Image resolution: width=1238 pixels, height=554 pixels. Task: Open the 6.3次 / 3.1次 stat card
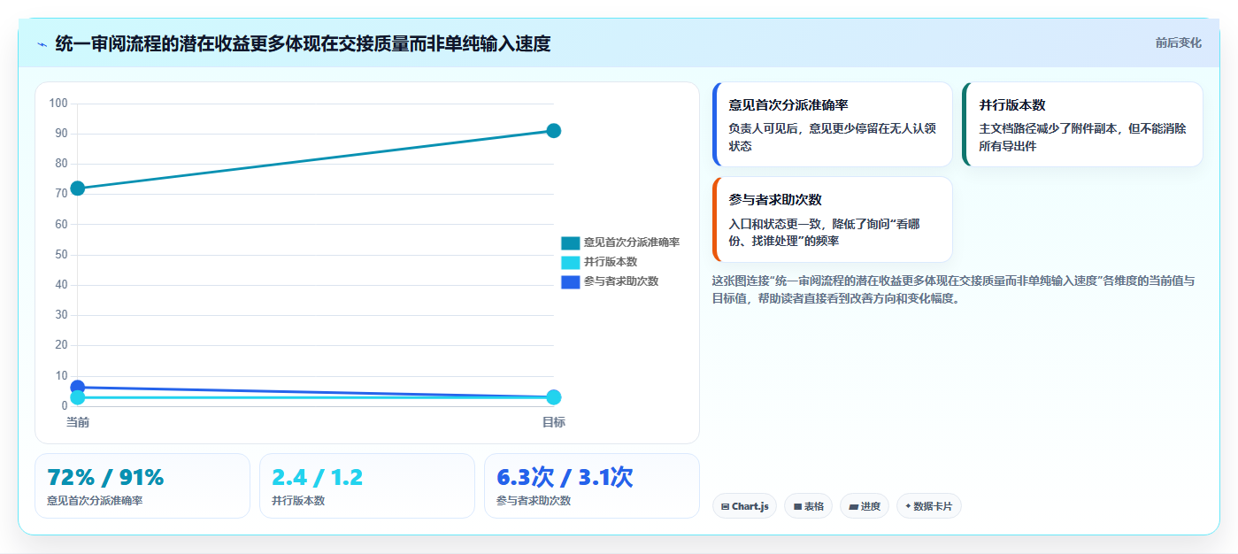tap(592, 486)
